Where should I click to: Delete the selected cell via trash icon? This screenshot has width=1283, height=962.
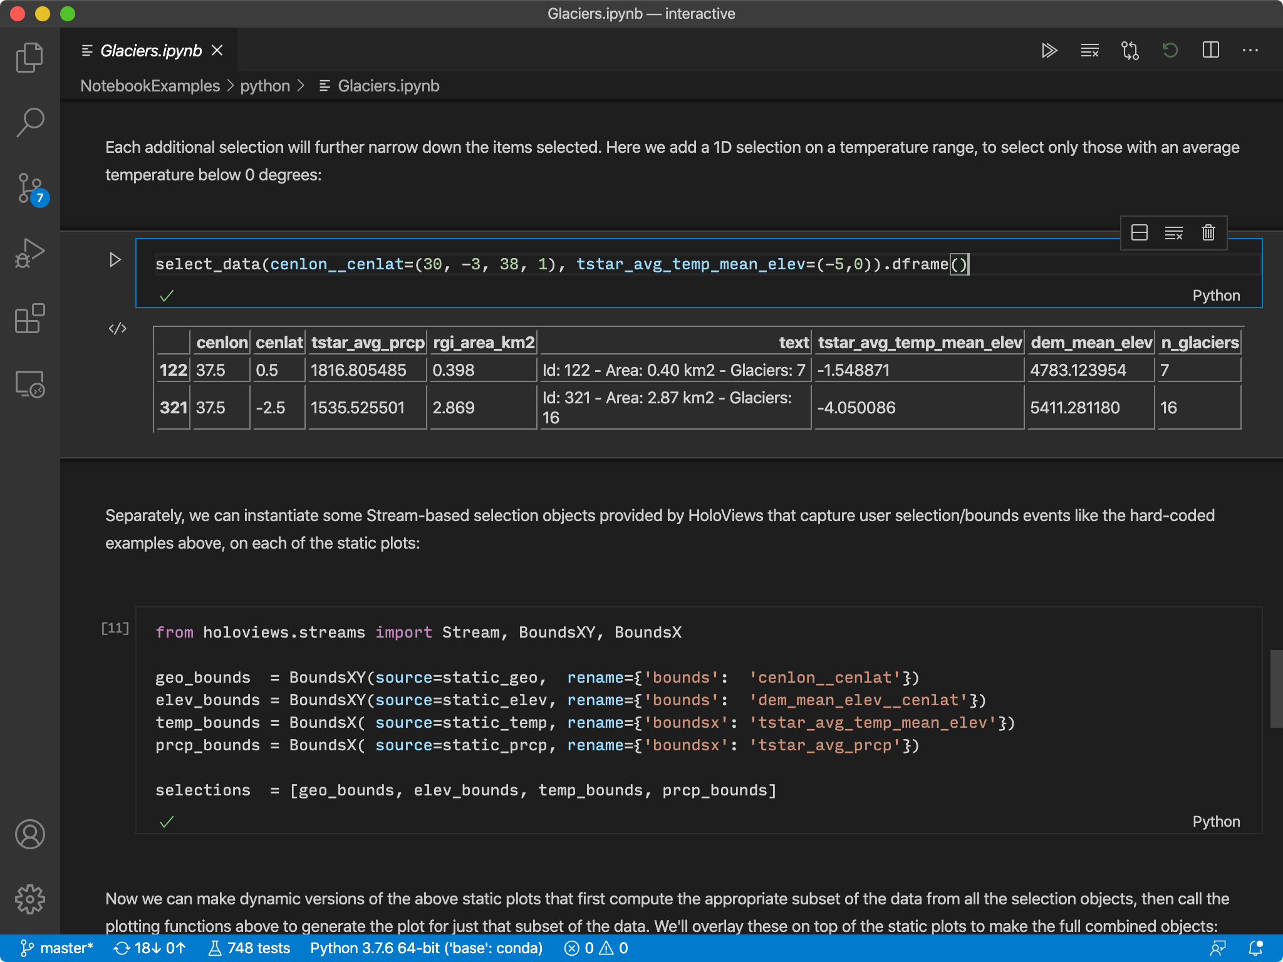point(1208,232)
